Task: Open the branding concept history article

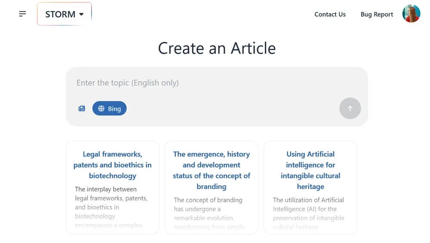Action: (x=211, y=170)
